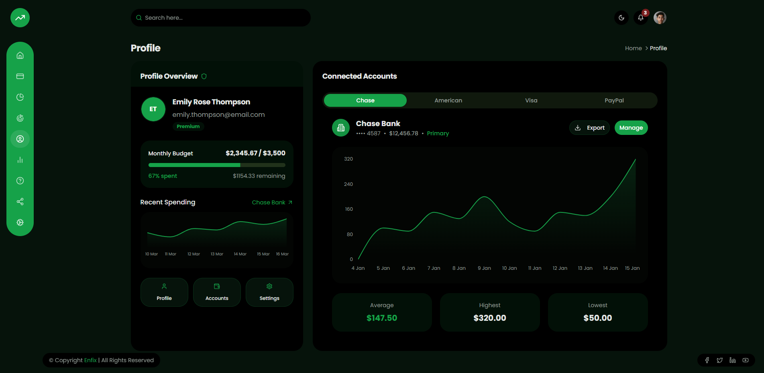The height and width of the screenshot is (373, 764).
Task: Click the '67% spent' label
Action: point(163,176)
